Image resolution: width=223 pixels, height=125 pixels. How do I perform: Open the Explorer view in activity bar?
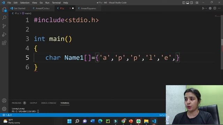click(4, 9)
